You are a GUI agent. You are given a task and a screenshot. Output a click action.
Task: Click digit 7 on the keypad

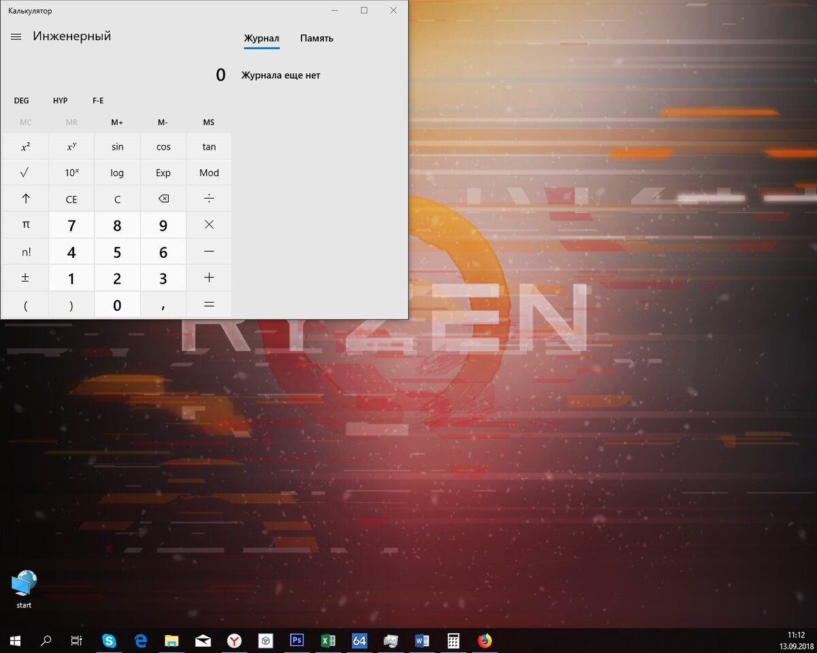71,224
